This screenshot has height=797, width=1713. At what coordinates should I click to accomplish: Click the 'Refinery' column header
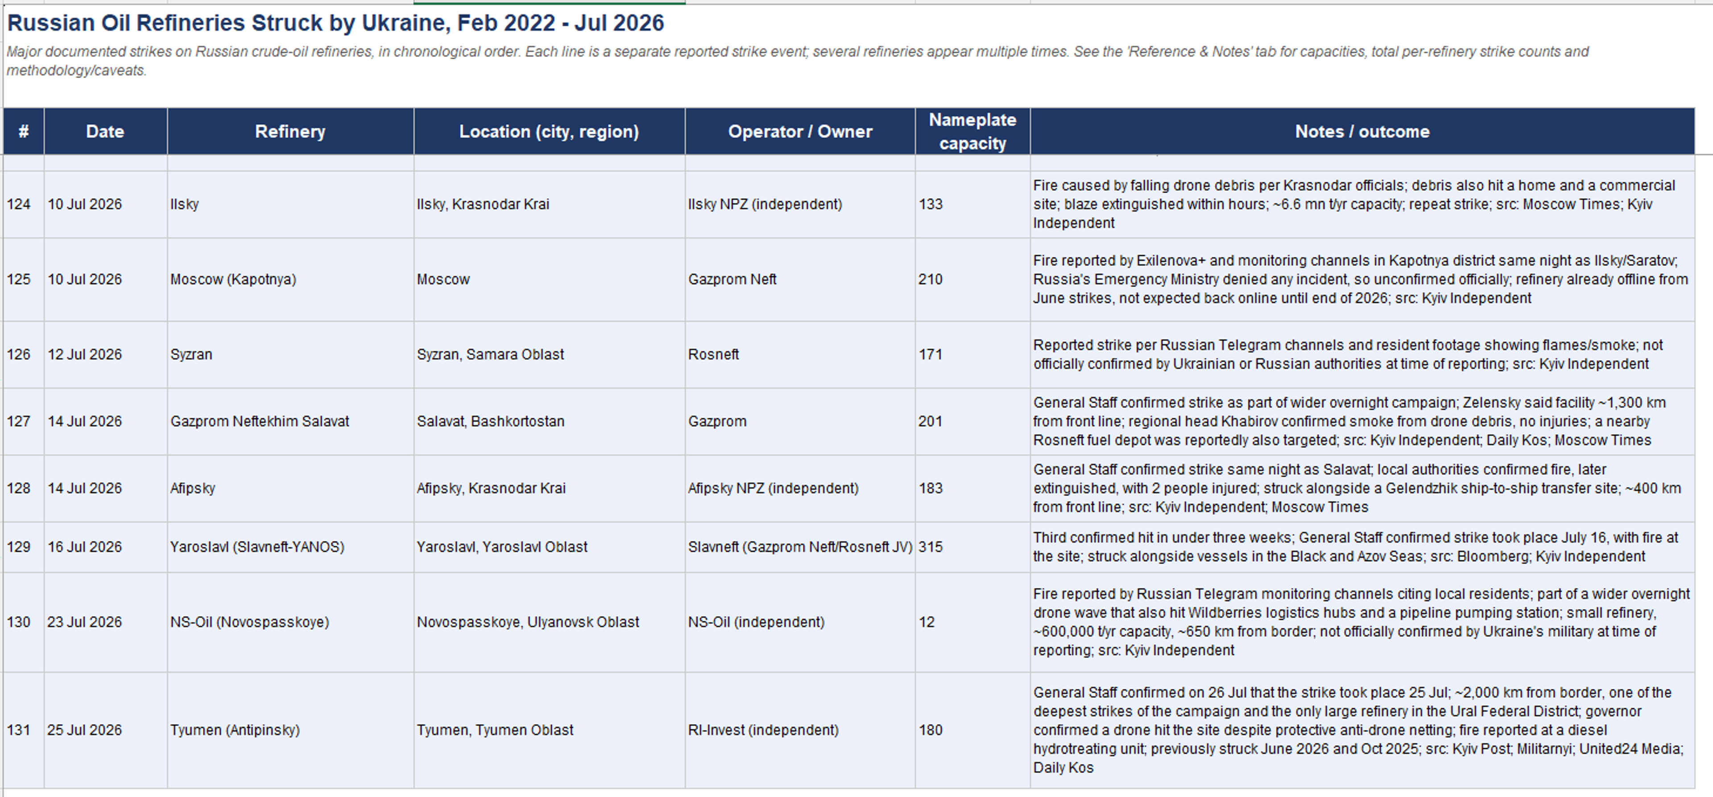pos(290,132)
